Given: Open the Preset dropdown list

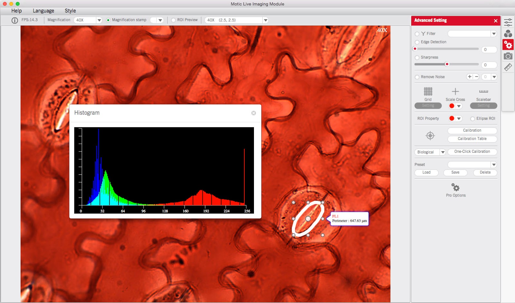Looking at the screenshot, I should [493, 164].
